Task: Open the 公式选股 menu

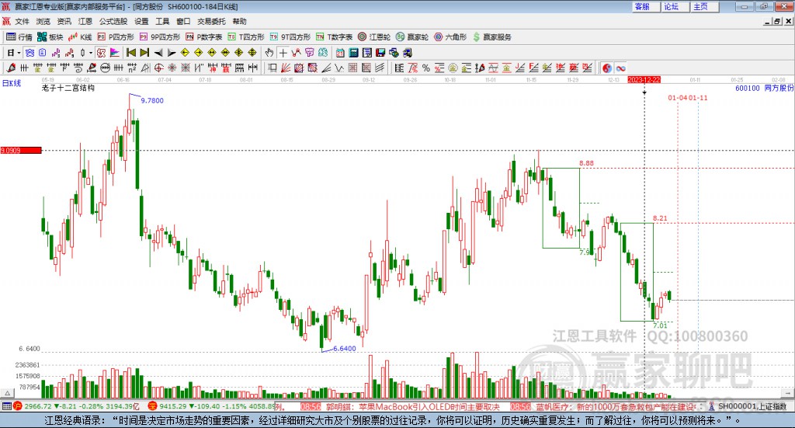Action: pyautogui.click(x=113, y=21)
